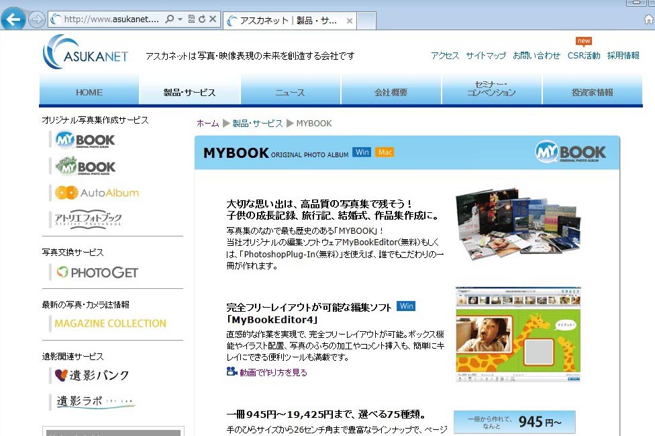Click the browser Back arrow button
Image resolution: width=655 pixels, height=436 pixels.
point(14,20)
